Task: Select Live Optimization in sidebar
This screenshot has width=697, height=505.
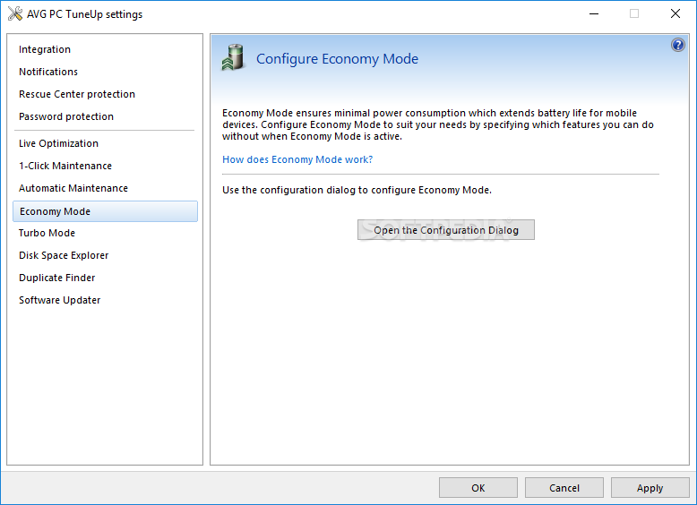Action: tap(58, 143)
